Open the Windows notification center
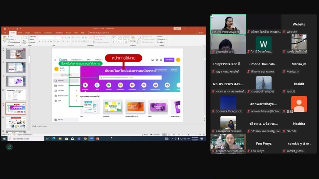The image size is (319, 179). [x=202, y=139]
